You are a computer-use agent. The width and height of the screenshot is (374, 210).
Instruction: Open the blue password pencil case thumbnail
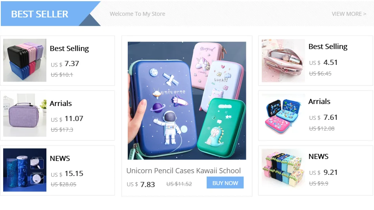(x=25, y=170)
